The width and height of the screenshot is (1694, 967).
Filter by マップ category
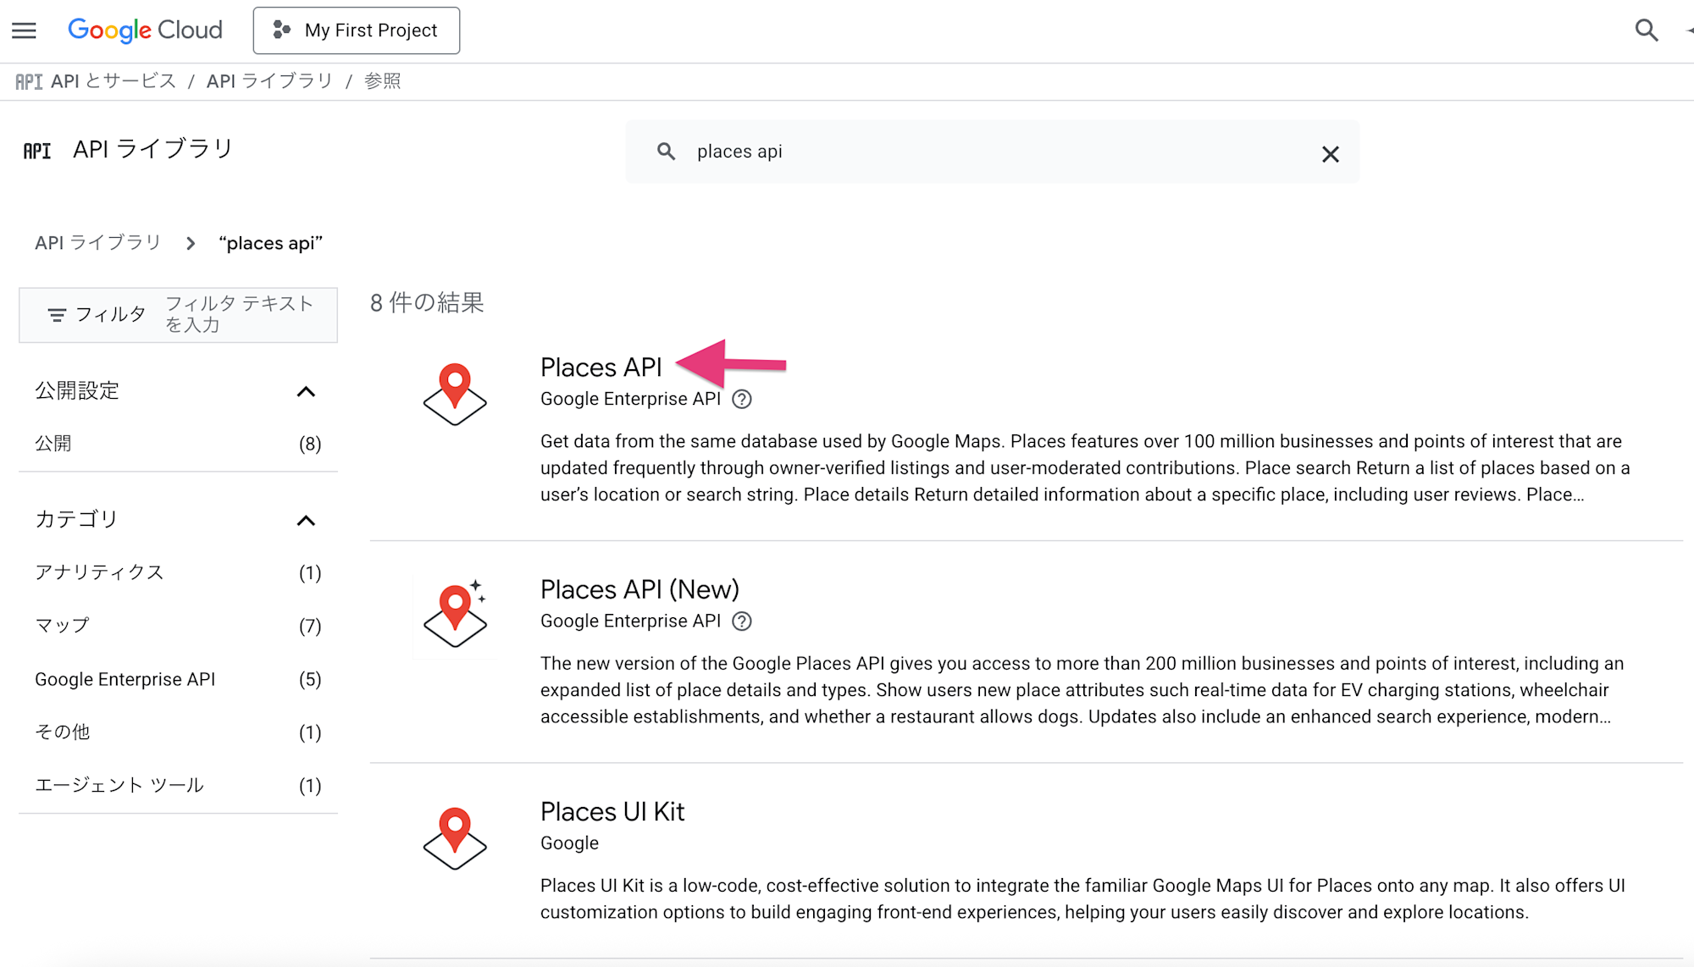pos(62,626)
